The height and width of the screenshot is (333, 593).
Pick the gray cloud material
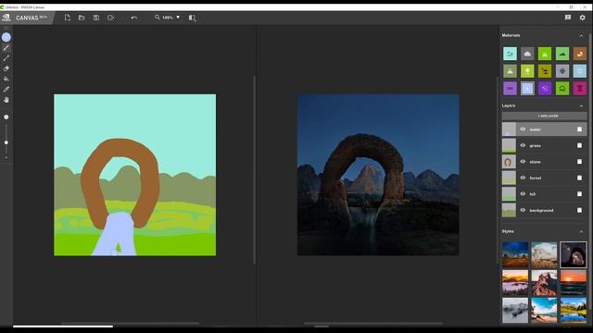527,54
